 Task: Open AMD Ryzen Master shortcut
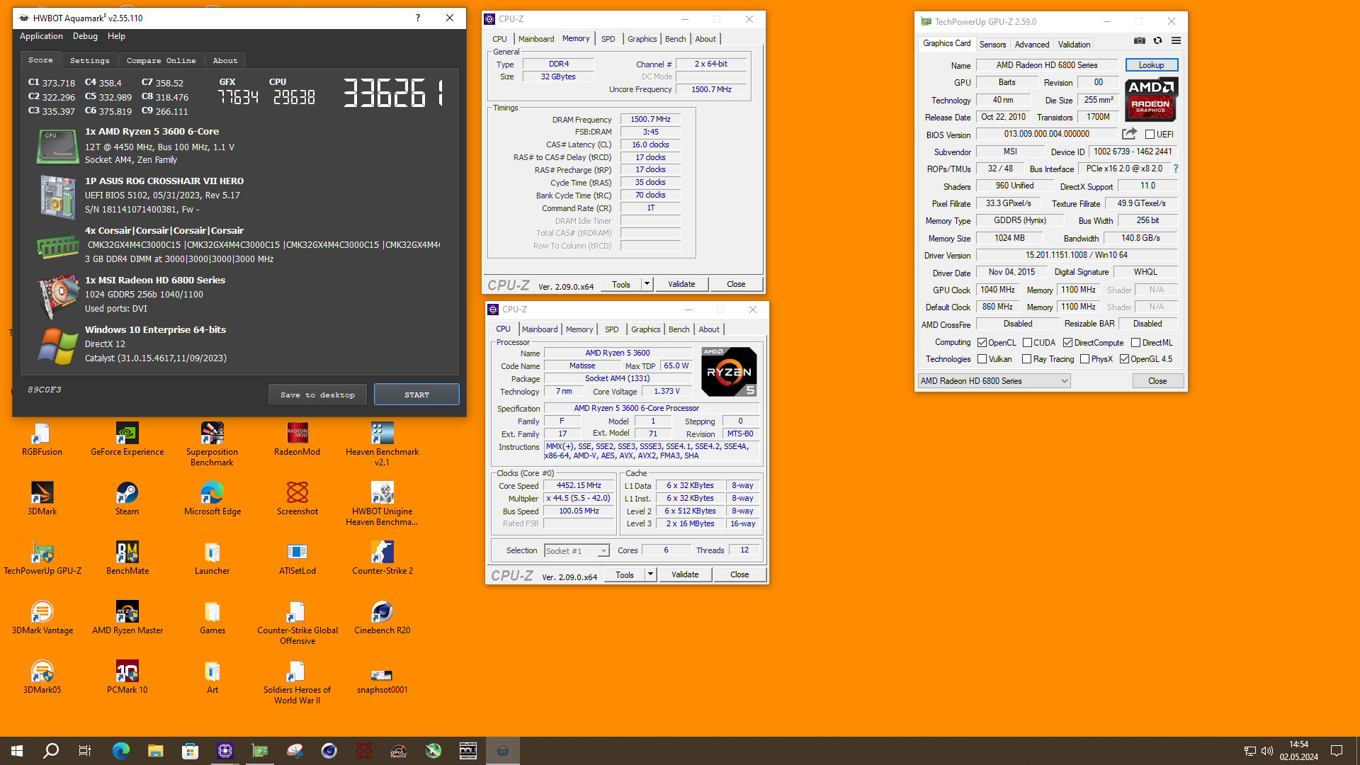tap(127, 618)
